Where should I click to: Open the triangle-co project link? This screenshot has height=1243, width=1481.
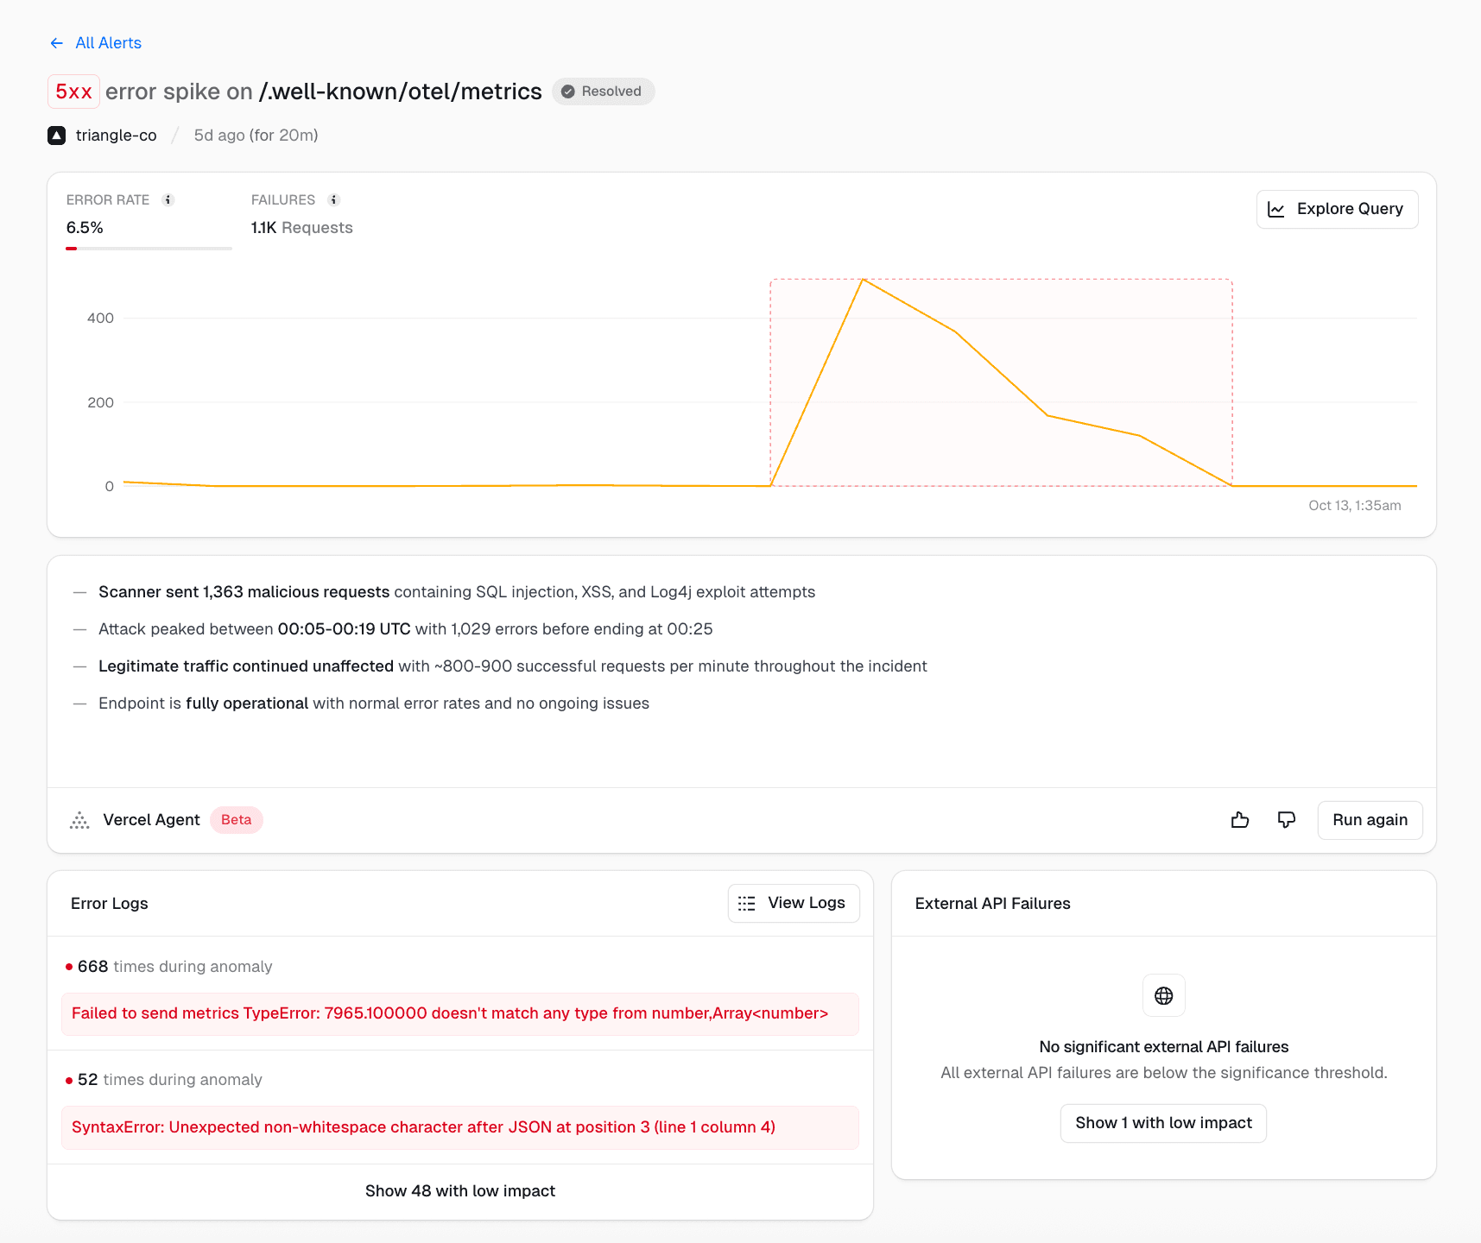[116, 136]
